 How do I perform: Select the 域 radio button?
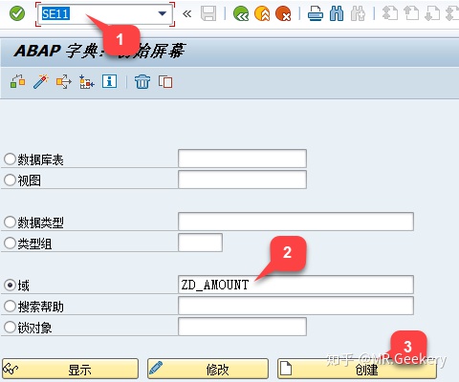pyautogui.click(x=10, y=286)
